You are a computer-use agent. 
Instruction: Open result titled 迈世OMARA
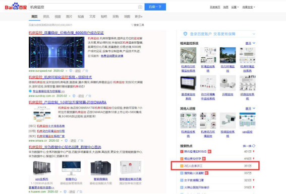(68, 102)
